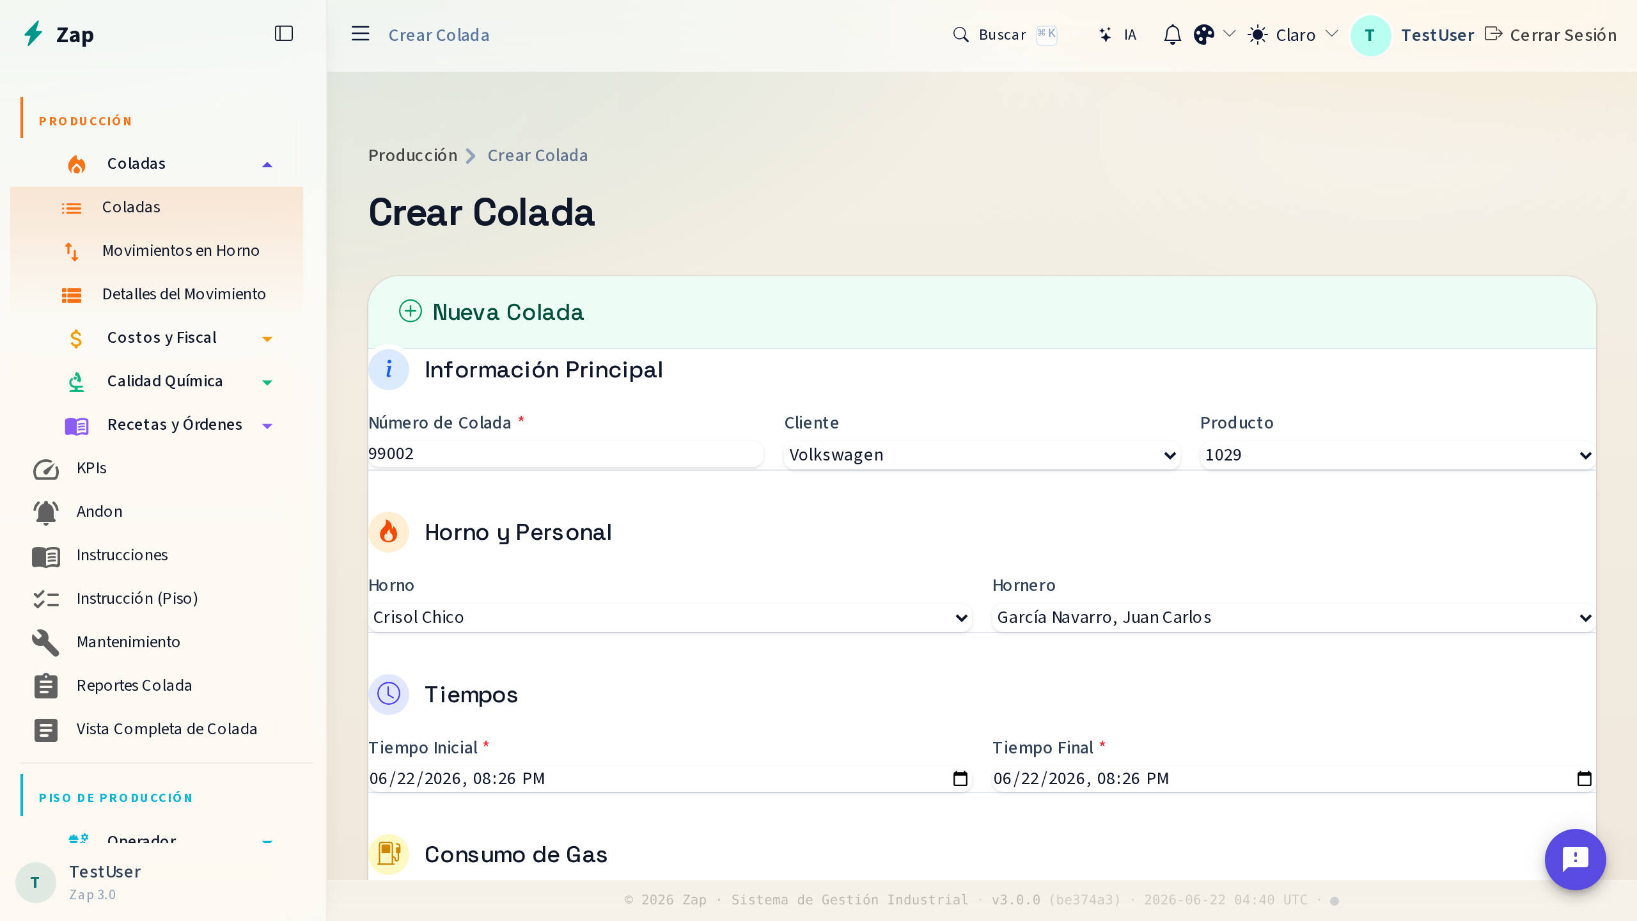Click Buscar search button
This screenshot has width=1637, height=921.
(x=1004, y=35)
